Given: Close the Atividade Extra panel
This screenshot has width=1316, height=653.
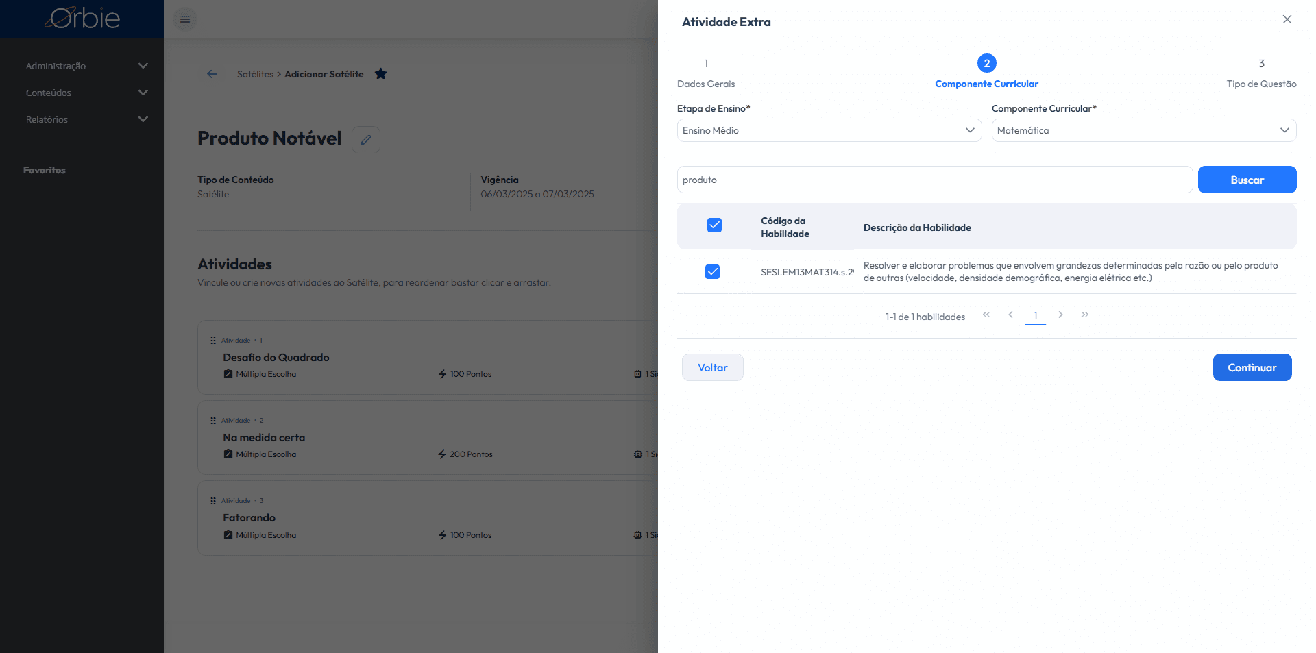Looking at the screenshot, I should [x=1287, y=19].
